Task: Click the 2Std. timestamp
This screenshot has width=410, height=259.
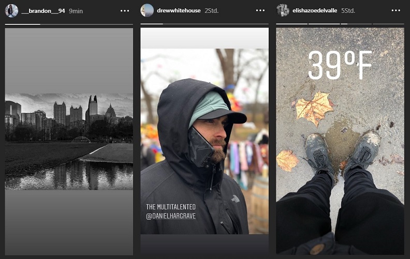Action: point(212,11)
